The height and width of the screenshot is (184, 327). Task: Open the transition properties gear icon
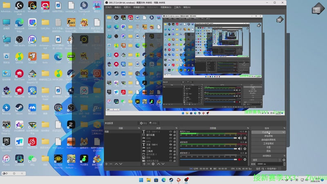[284, 160]
